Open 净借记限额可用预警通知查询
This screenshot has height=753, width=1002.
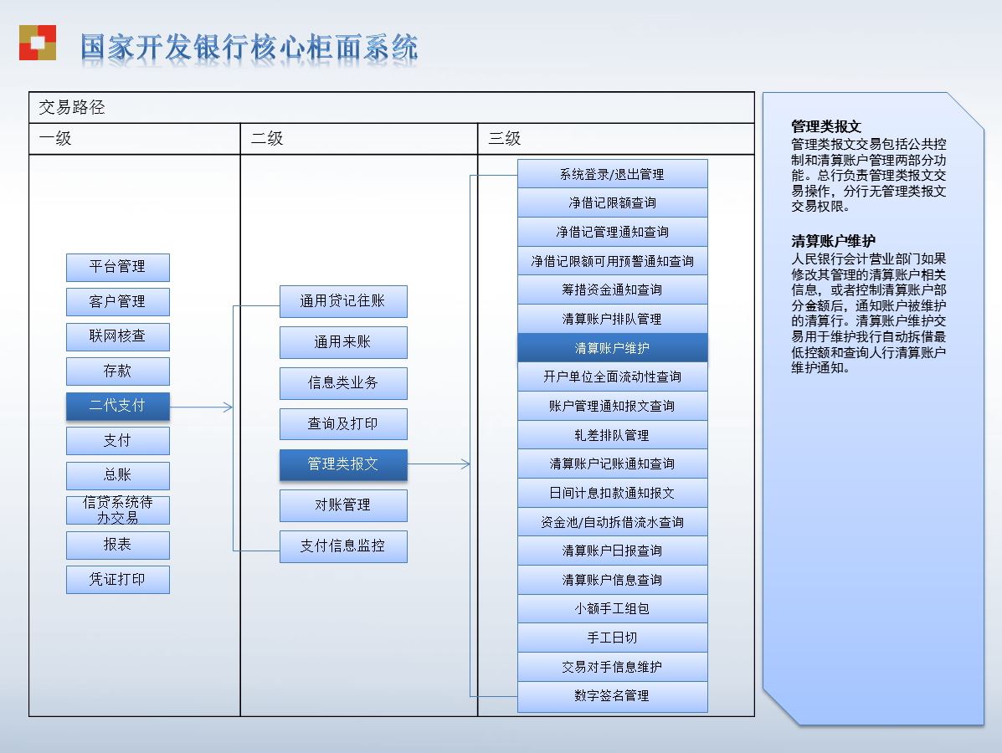[612, 261]
